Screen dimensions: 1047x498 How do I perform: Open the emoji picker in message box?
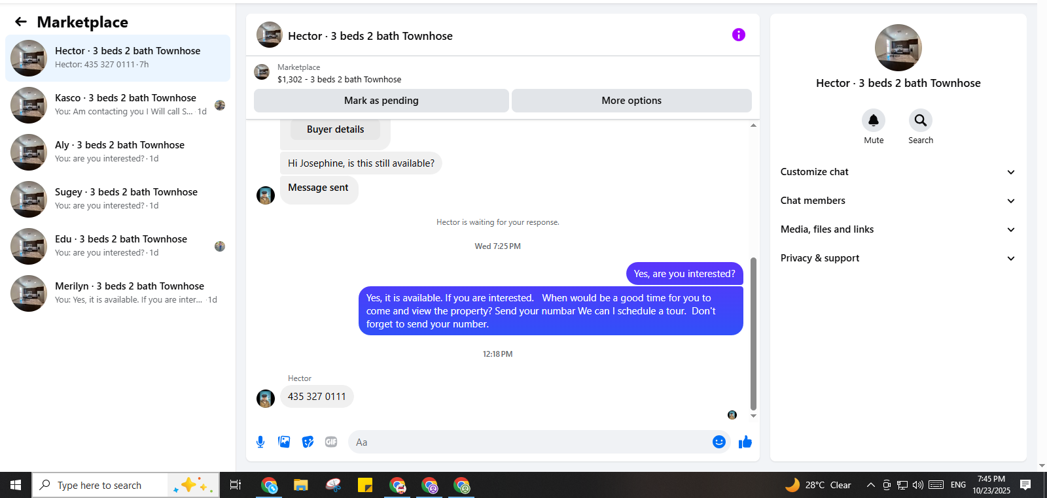[x=719, y=442]
